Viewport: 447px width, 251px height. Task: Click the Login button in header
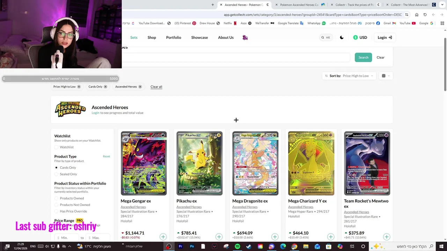tap(384, 37)
